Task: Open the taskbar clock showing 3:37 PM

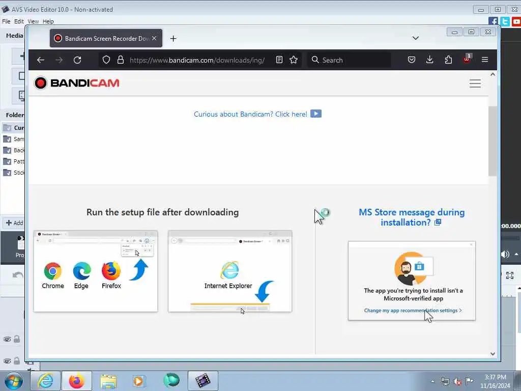Action: [x=495, y=381]
